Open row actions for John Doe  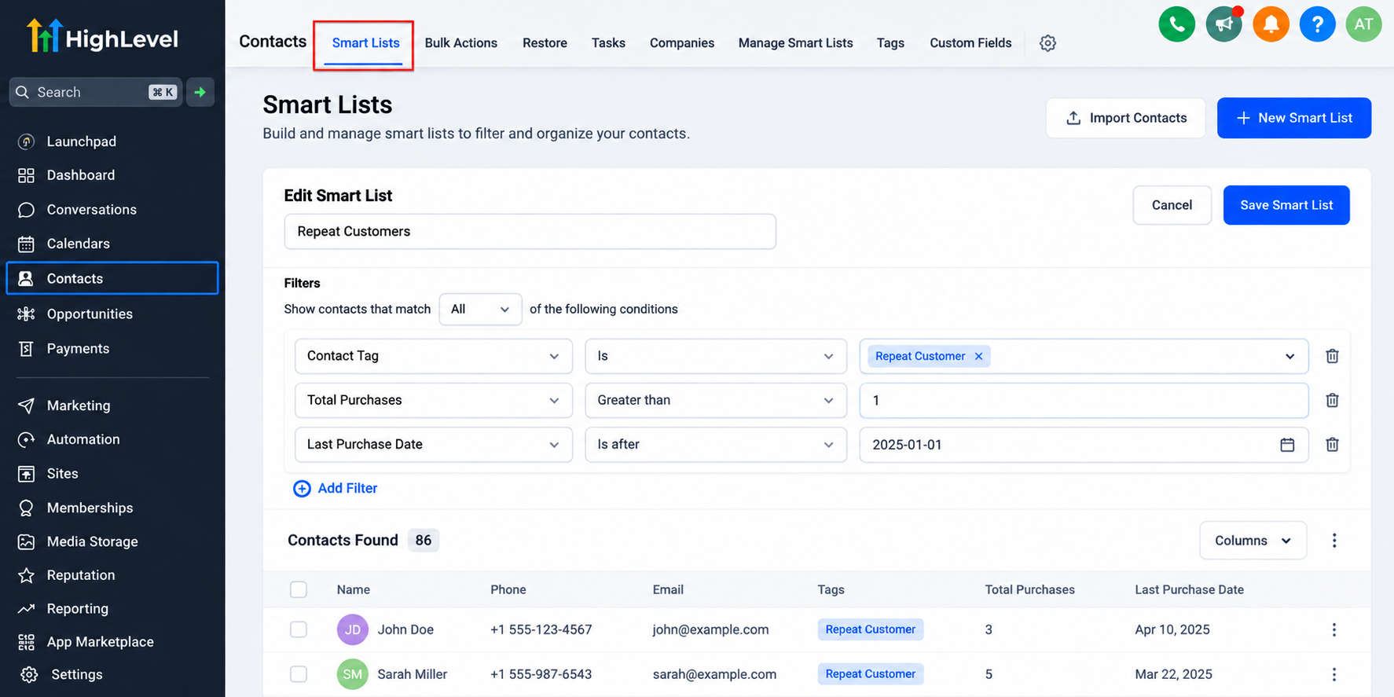click(1333, 629)
